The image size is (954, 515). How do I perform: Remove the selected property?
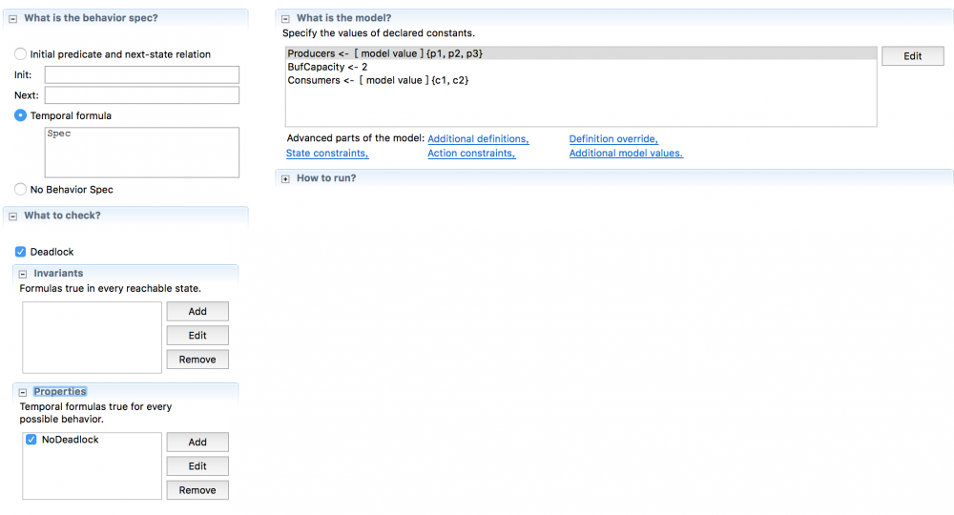click(x=197, y=490)
